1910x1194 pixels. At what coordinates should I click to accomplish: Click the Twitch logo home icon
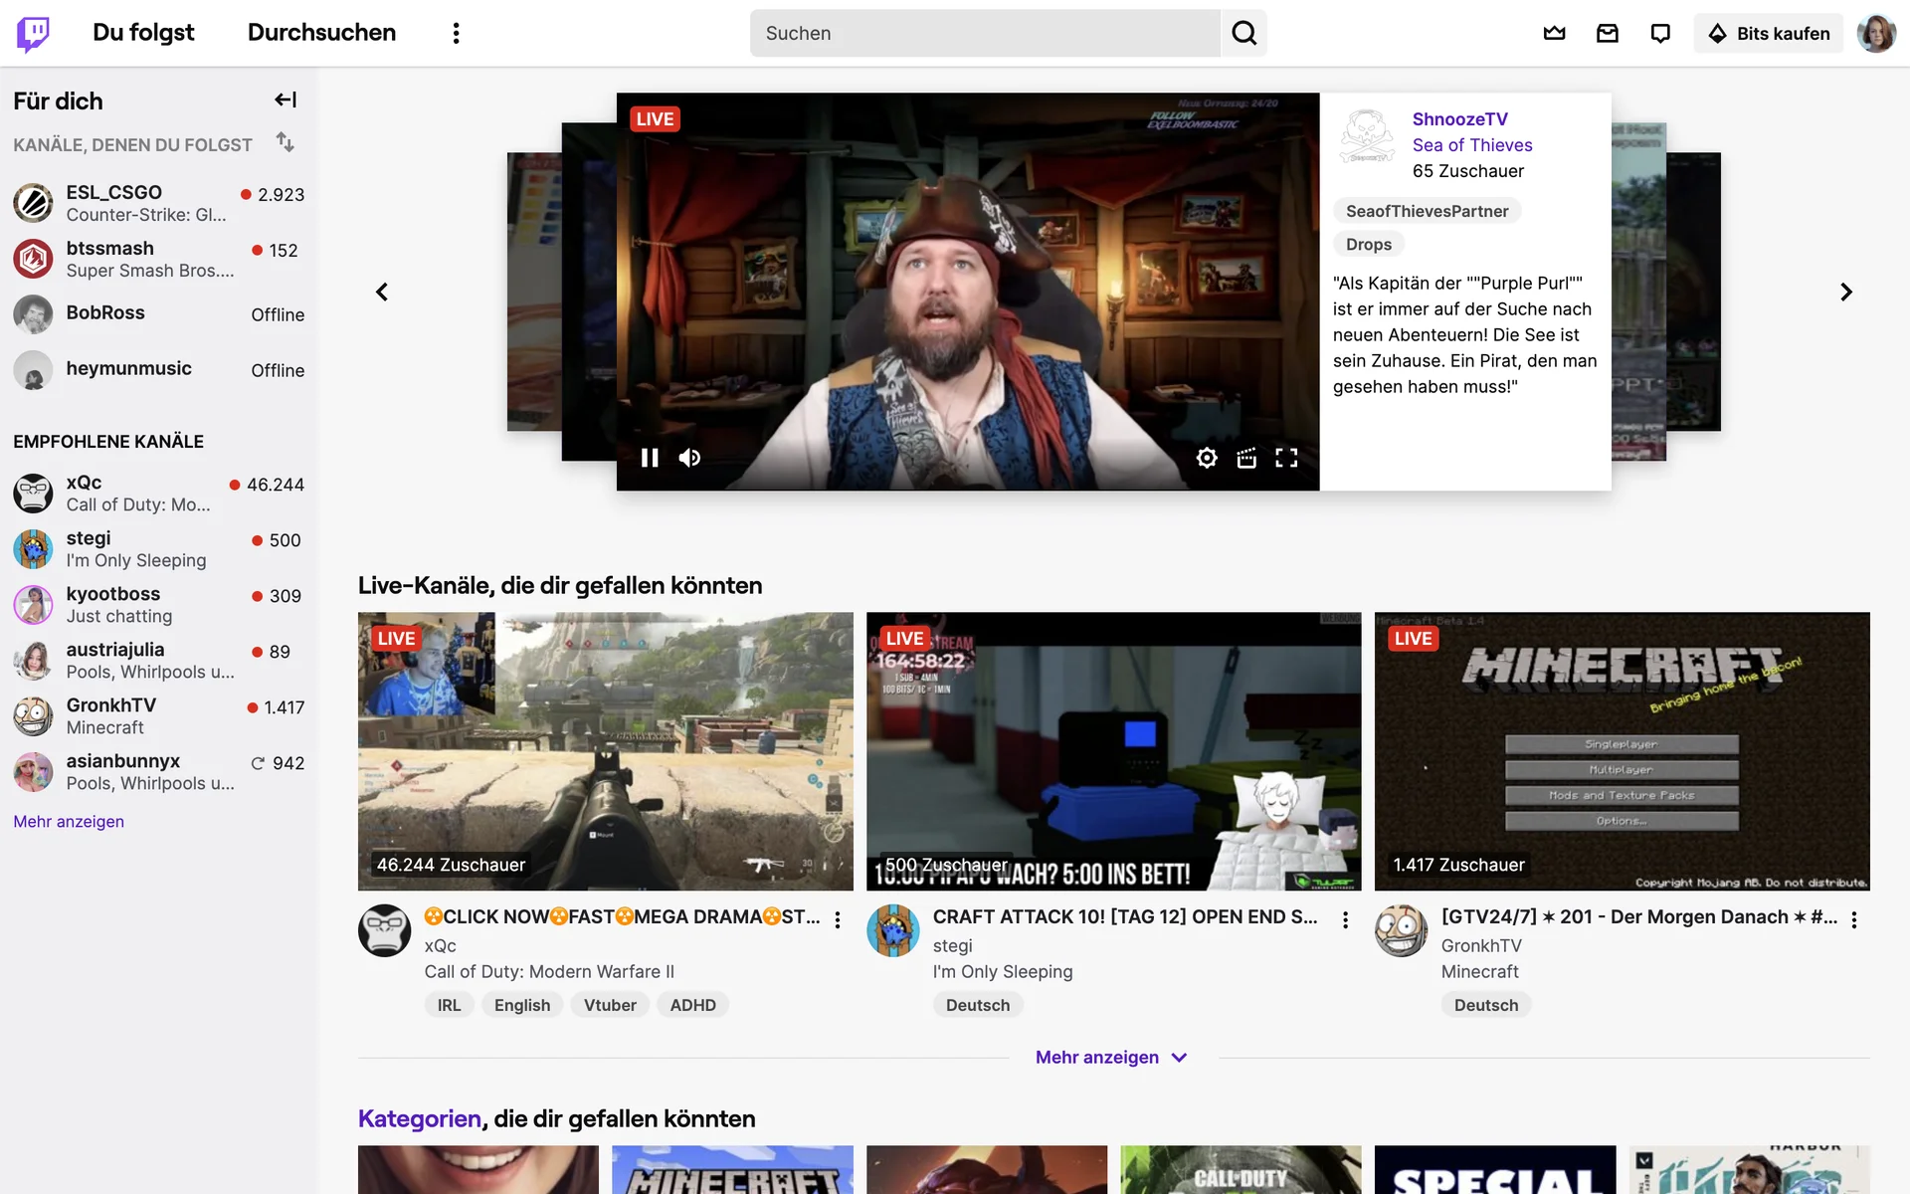(x=33, y=33)
